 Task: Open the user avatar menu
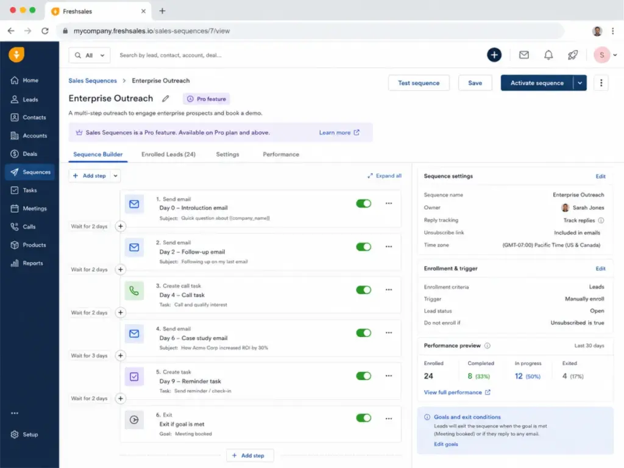(x=605, y=55)
